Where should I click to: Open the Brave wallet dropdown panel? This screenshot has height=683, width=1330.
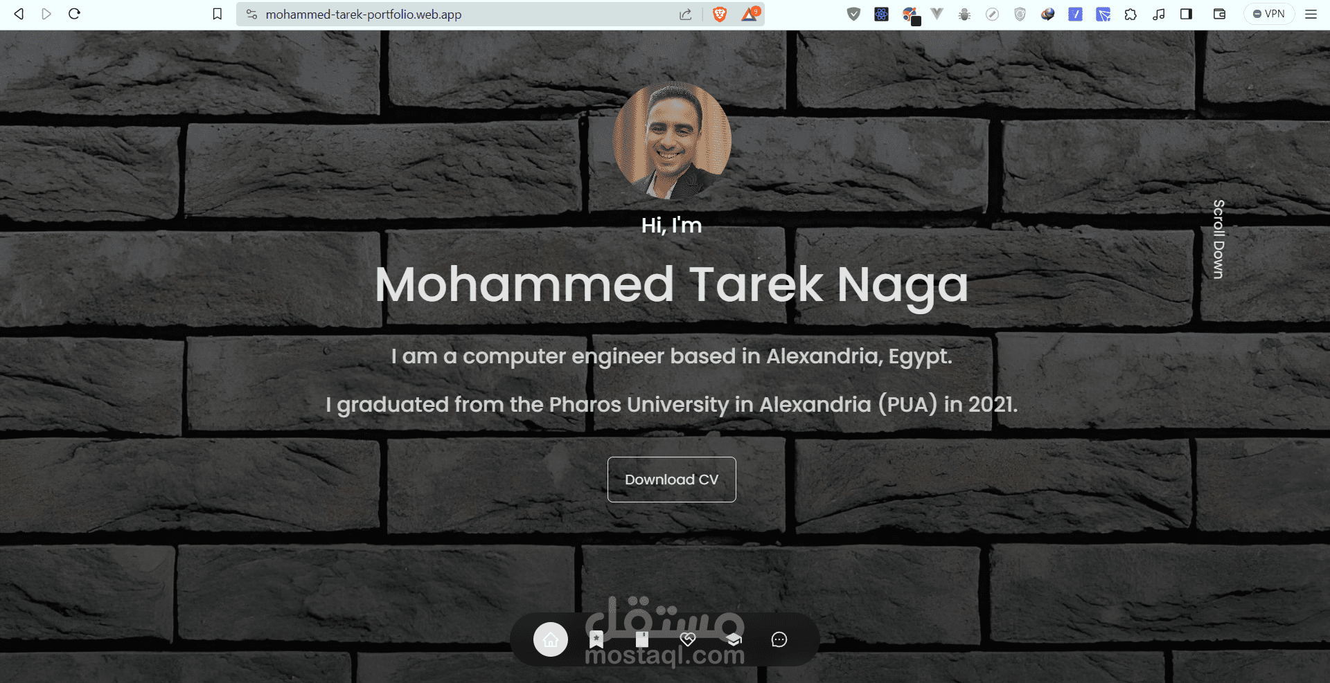click(1219, 14)
